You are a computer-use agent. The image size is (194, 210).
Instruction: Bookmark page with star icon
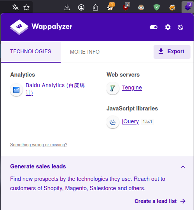point(26,7)
